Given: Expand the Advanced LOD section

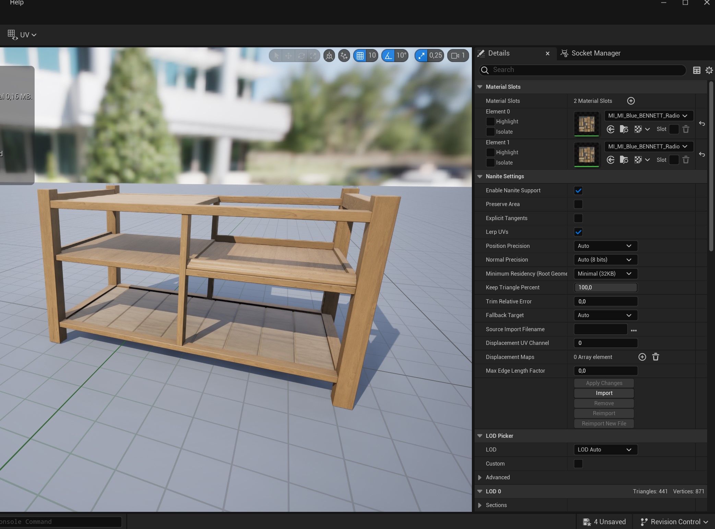Looking at the screenshot, I should click(x=480, y=477).
